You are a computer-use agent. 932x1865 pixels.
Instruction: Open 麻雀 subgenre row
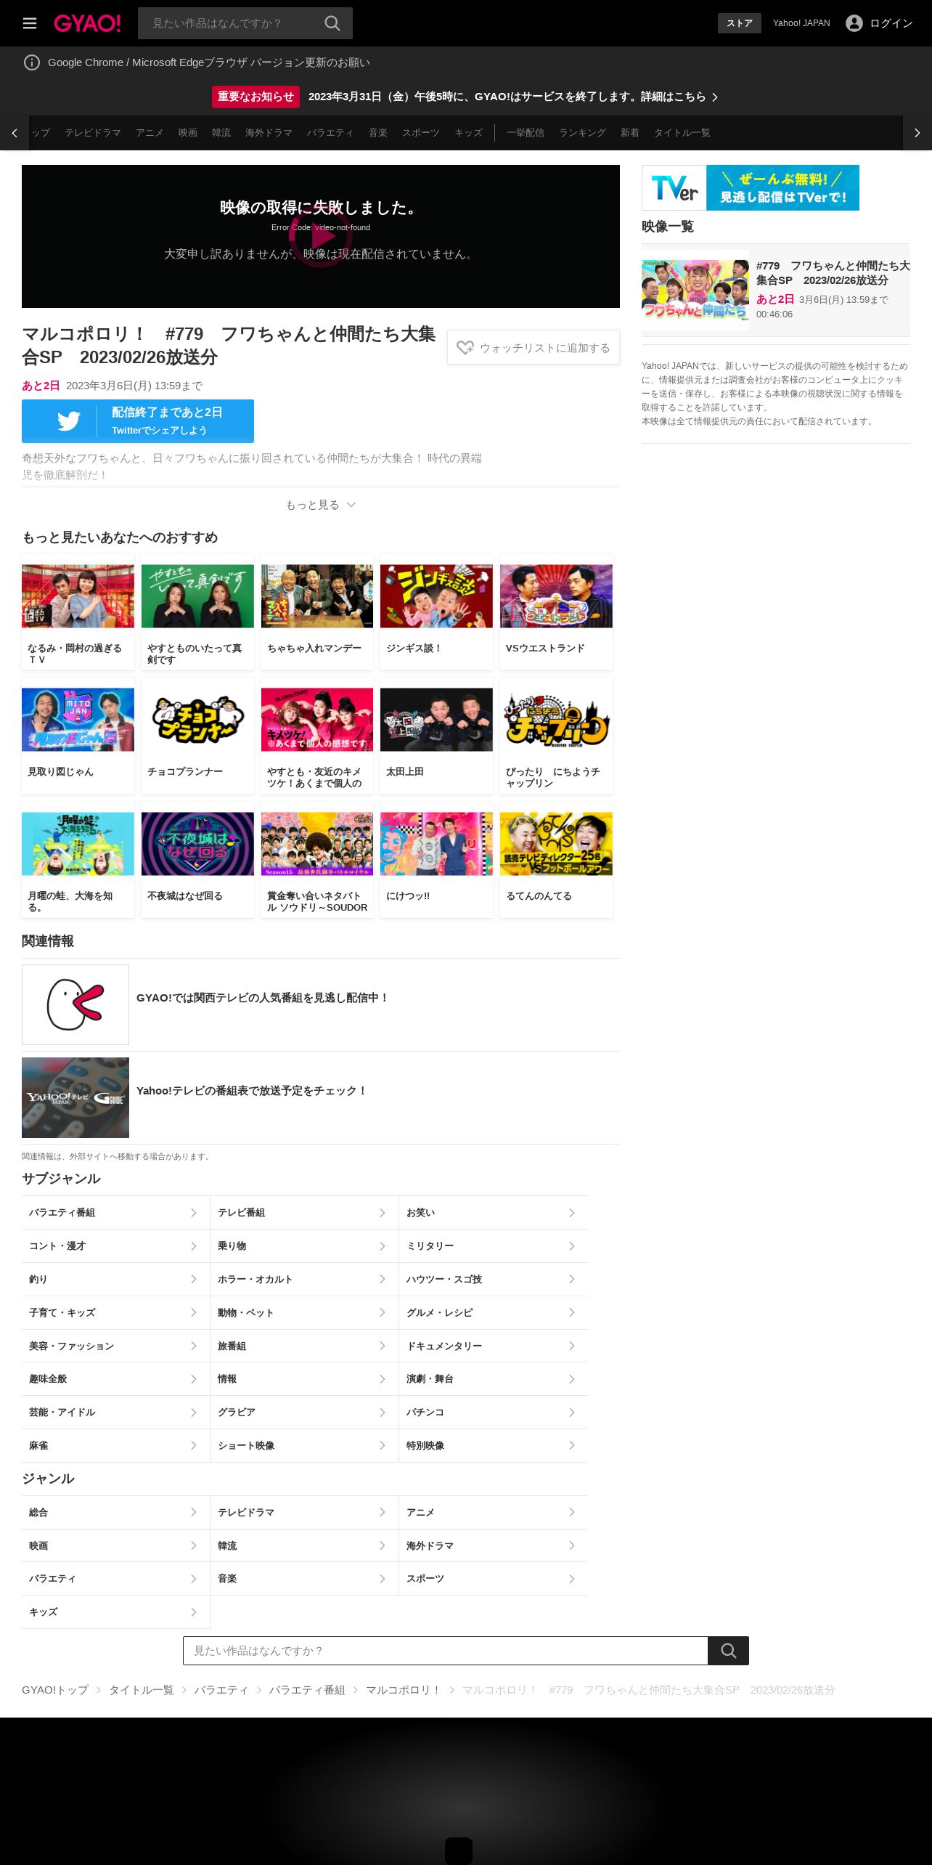115,1446
